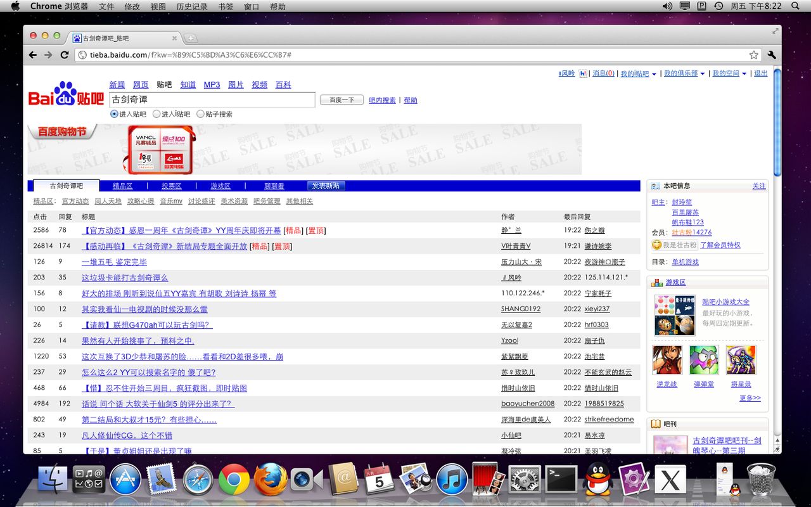Click the 百度购物节 sale banner
Viewport: 811px width, 507px height.
[304, 150]
